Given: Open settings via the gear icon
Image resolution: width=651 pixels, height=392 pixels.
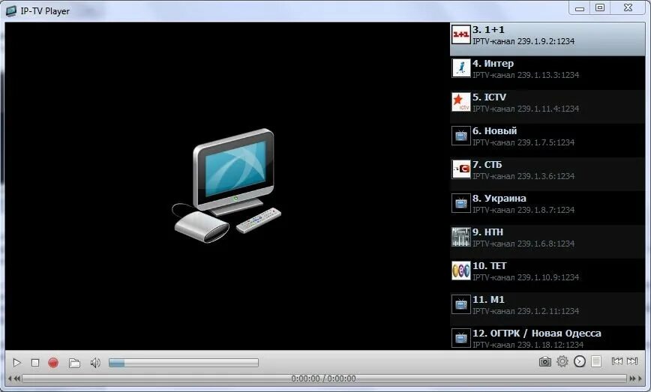Looking at the screenshot, I should [x=562, y=361].
